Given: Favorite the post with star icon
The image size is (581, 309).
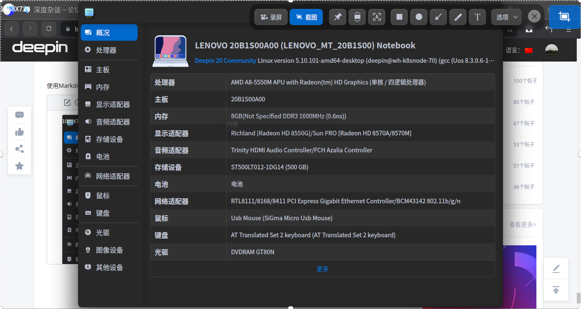Looking at the screenshot, I should 20,166.
